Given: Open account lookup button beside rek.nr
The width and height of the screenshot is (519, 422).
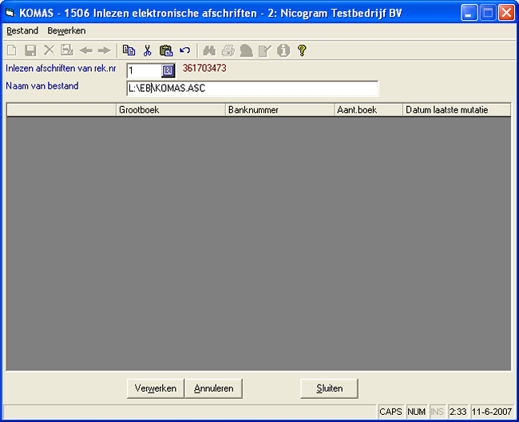Looking at the screenshot, I should [x=168, y=70].
